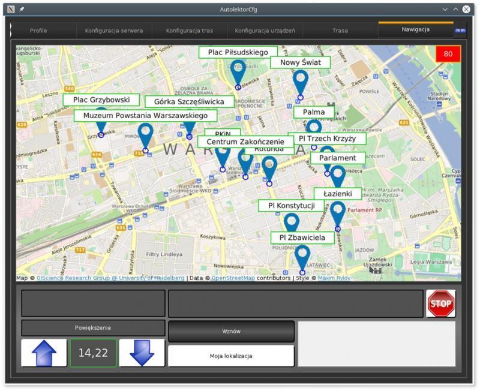This screenshot has width=480, height=391.
Task: Click the light gray empty panel
Action: tap(377, 344)
